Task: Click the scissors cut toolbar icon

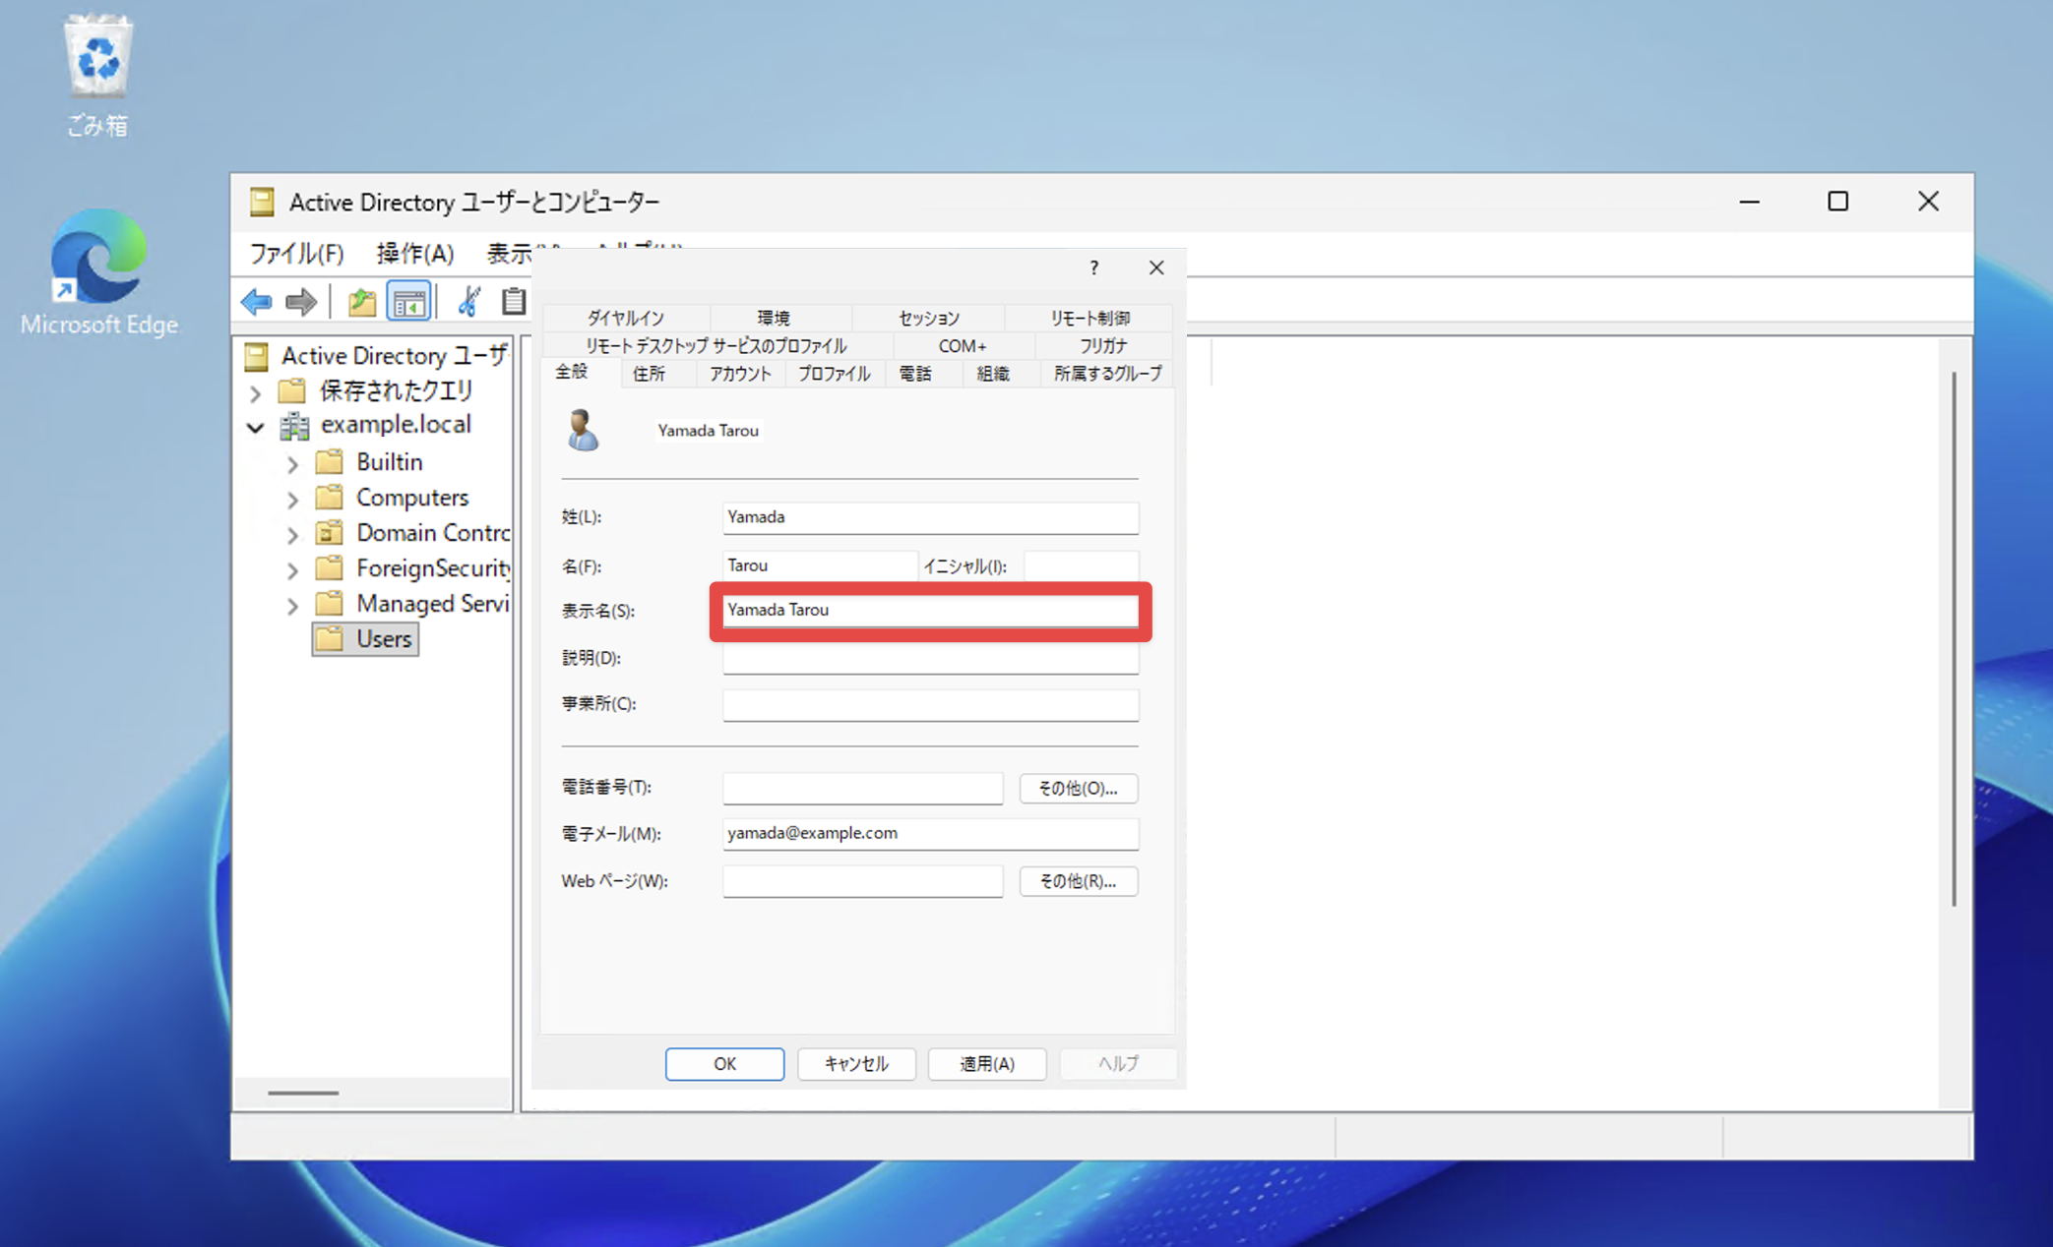Action: click(469, 302)
